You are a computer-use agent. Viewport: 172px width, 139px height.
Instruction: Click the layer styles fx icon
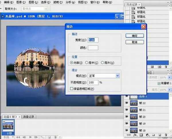click(135, 135)
